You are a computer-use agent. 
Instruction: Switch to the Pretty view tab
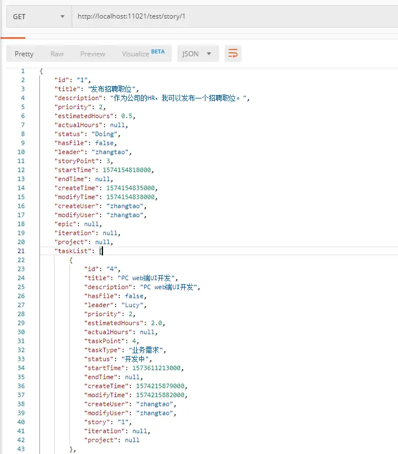click(x=24, y=54)
